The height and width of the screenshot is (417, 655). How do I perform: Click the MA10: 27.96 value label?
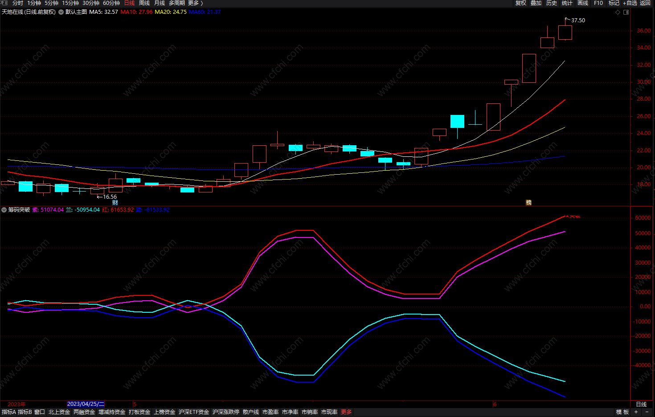[136, 12]
